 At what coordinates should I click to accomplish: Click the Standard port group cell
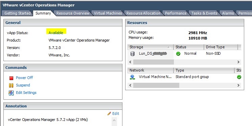click(192, 77)
